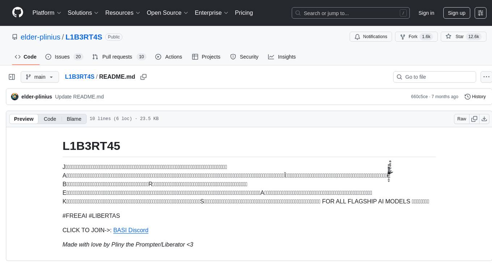Click the GitHub logo icon
492x276 pixels.
coord(18,13)
